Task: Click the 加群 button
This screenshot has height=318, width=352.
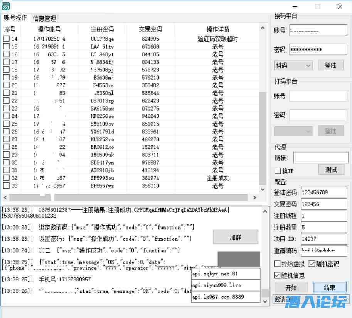Action: coord(235,237)
